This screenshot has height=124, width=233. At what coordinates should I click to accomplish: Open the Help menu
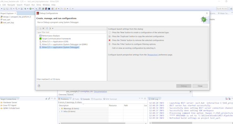[53, 5]
